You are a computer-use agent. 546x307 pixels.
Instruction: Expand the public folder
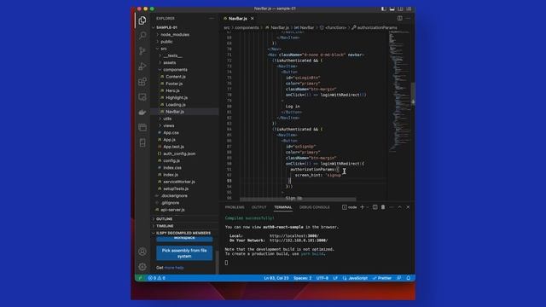click(166, 42)
